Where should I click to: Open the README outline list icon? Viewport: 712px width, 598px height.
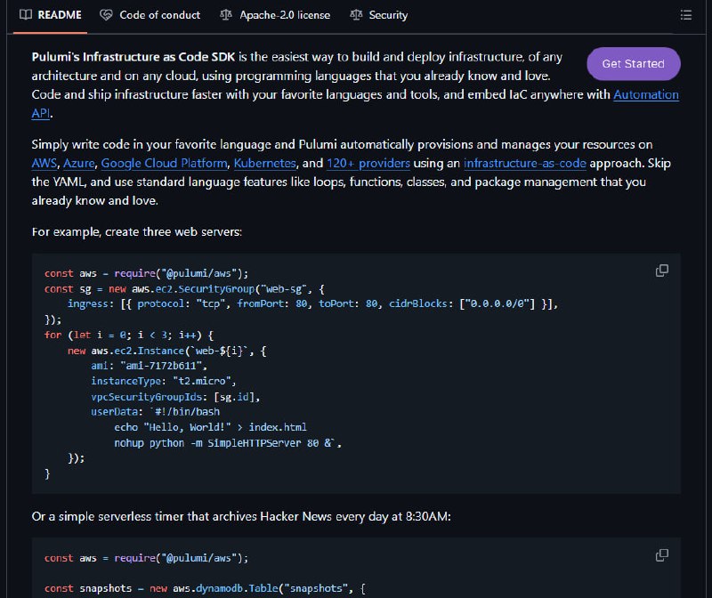(x=686, y=15)
